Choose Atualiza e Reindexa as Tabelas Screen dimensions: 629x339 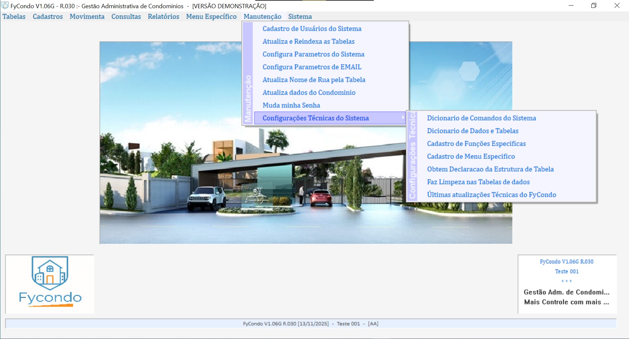pyautogui.click(x=308, y=41)
